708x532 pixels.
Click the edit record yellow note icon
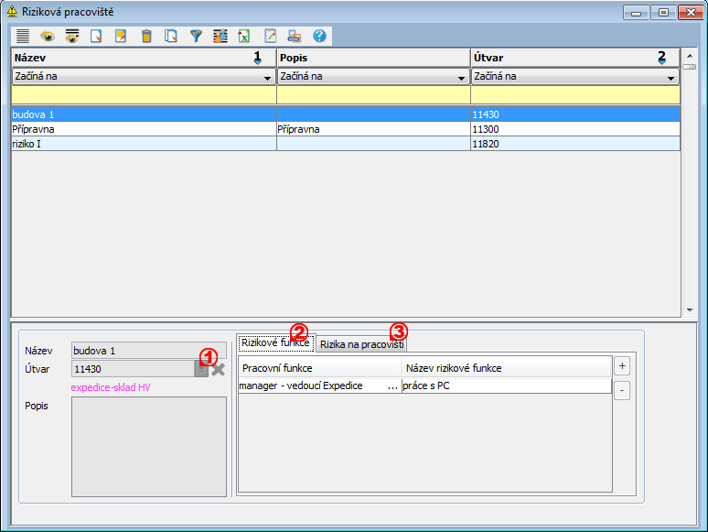122,37
